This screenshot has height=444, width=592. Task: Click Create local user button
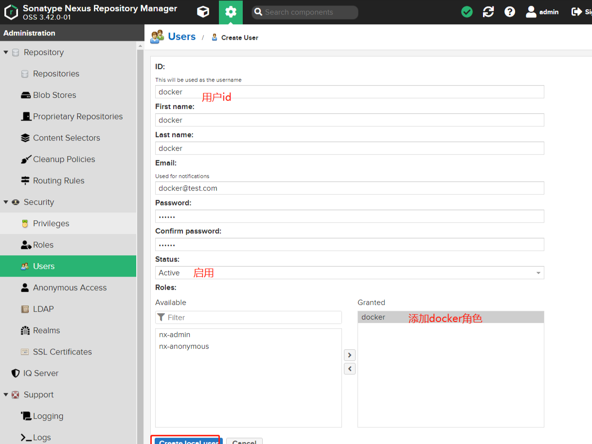189,441
